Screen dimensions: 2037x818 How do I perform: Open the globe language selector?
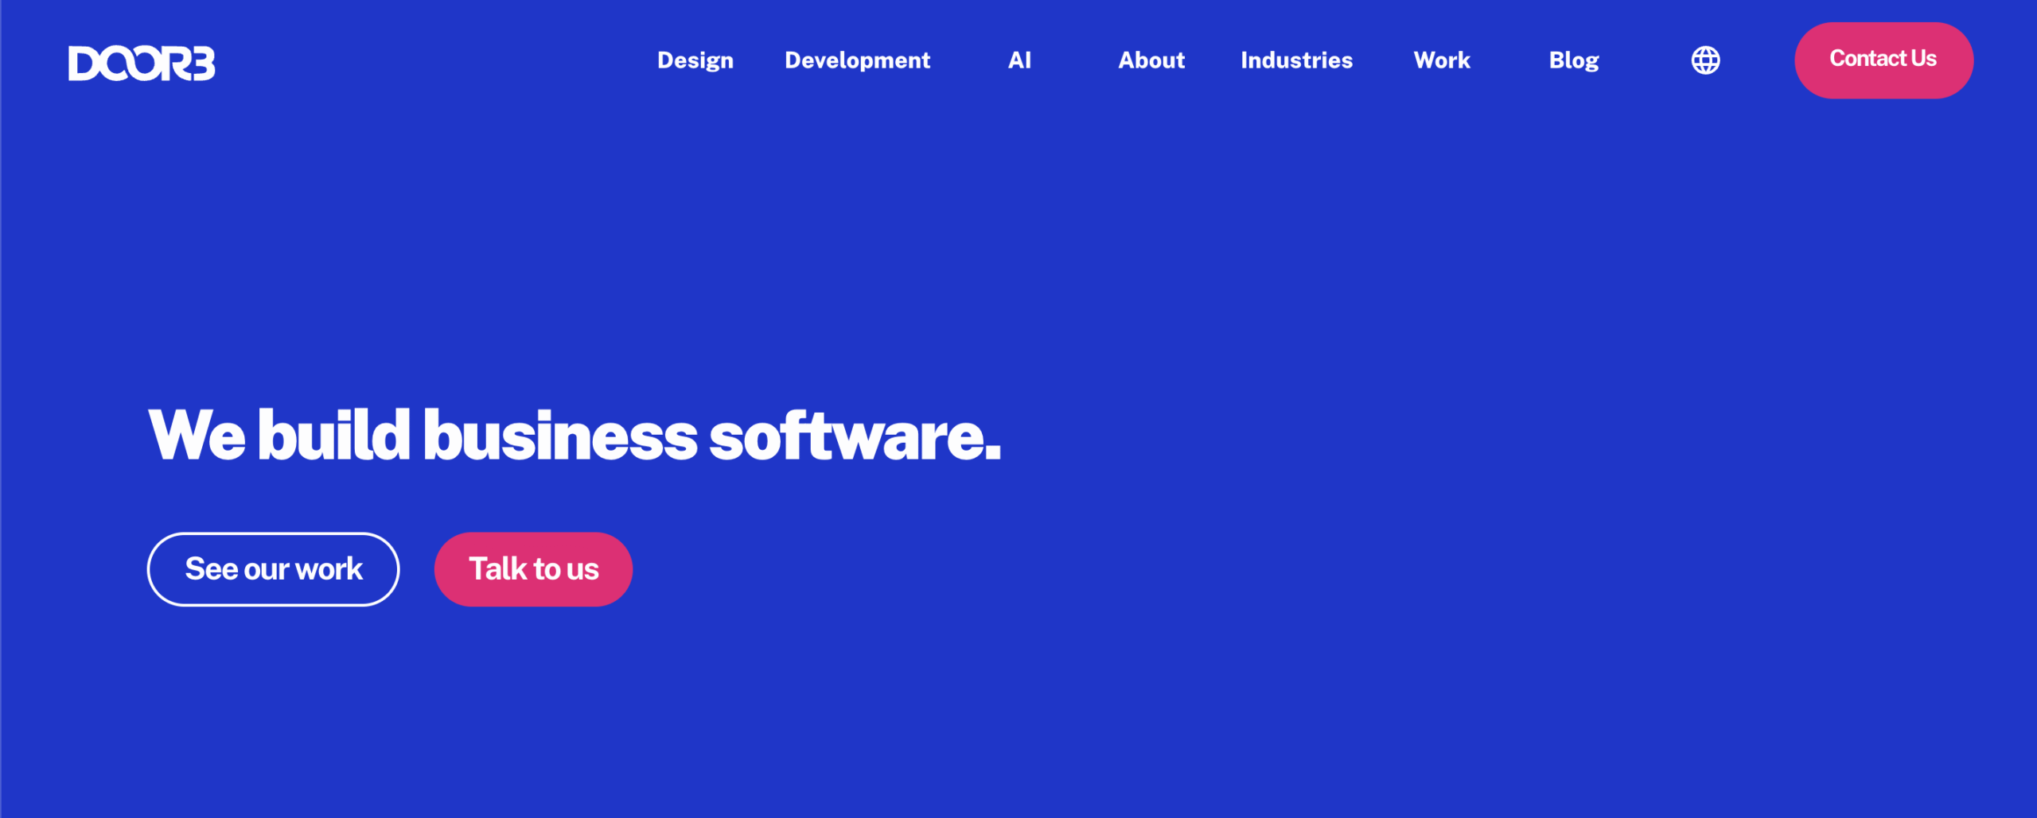coord(1705,60)
